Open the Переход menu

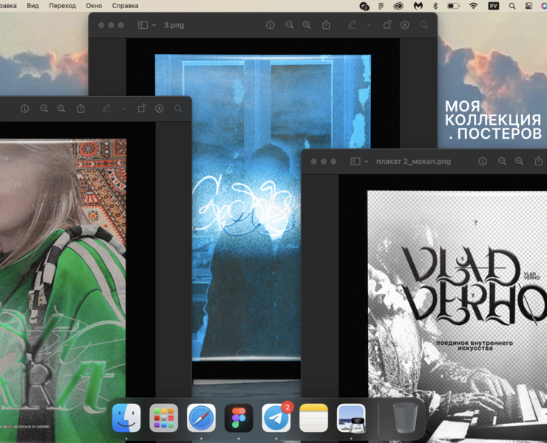(x=62, y=5)
